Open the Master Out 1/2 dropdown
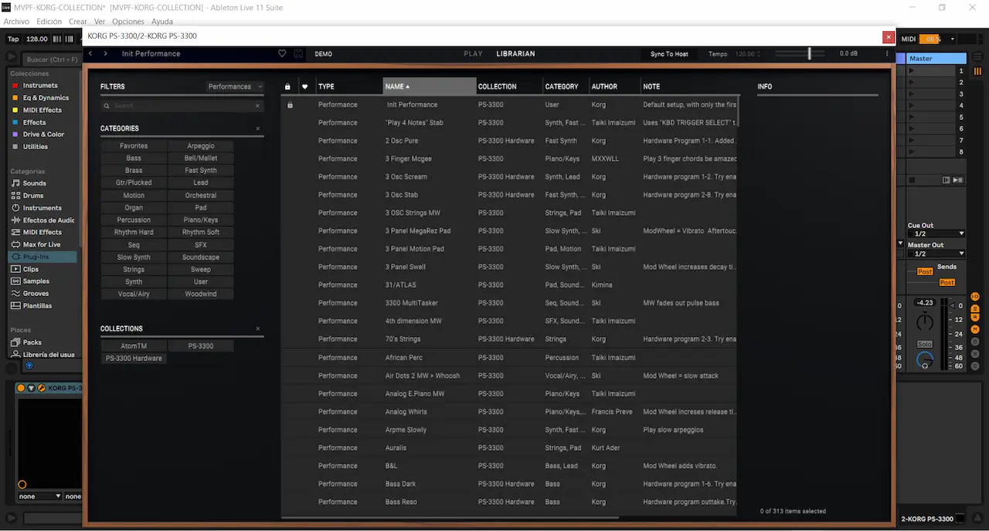This screenshot has width=989, height=531. pos(936,254)
